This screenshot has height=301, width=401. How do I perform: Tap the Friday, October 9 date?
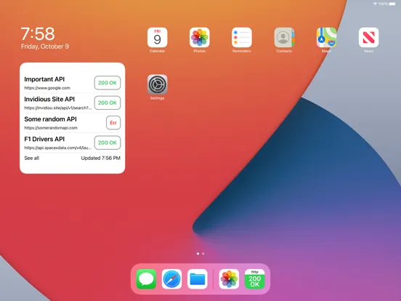45,47
